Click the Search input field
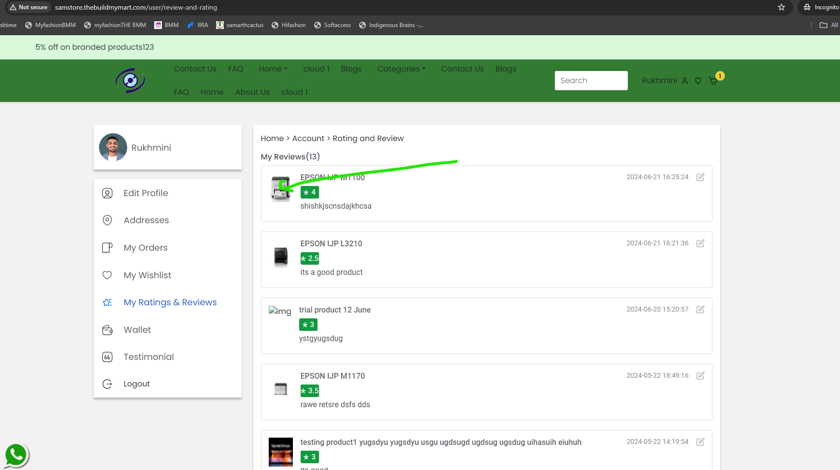This screenshot has width=840, height=470. (591, 81)
